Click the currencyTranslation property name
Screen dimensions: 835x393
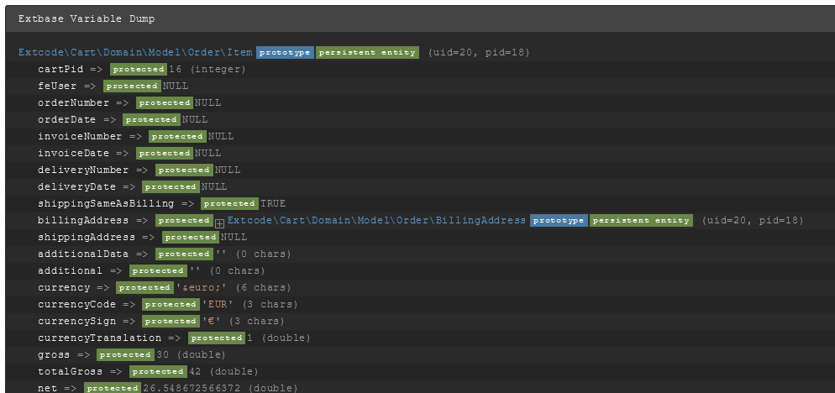[x=100, y=338]
